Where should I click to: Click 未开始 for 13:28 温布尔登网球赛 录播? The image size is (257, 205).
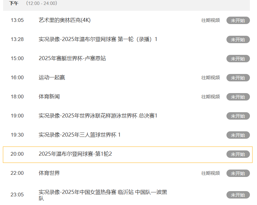[x=238, y=39]
